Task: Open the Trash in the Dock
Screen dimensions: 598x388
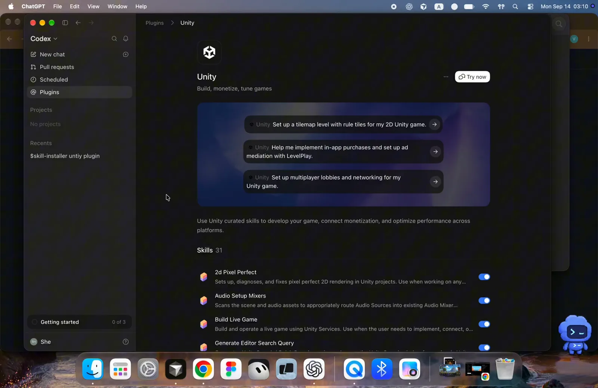Action: tap(505, 369)
